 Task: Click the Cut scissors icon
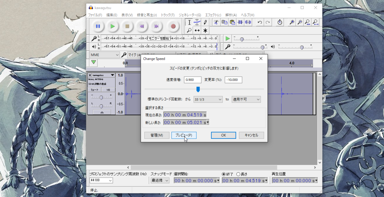pos(216,22)
